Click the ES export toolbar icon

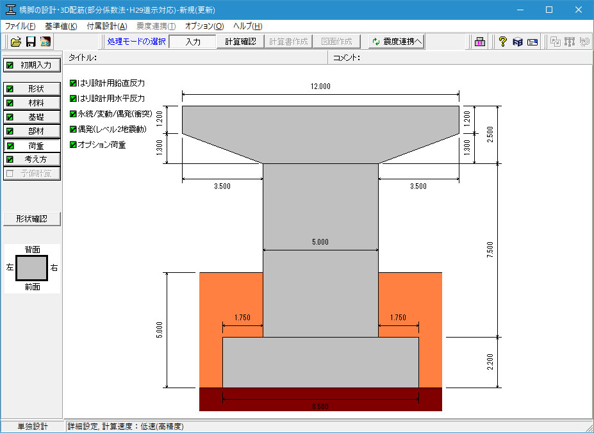(x=45, y=42)
